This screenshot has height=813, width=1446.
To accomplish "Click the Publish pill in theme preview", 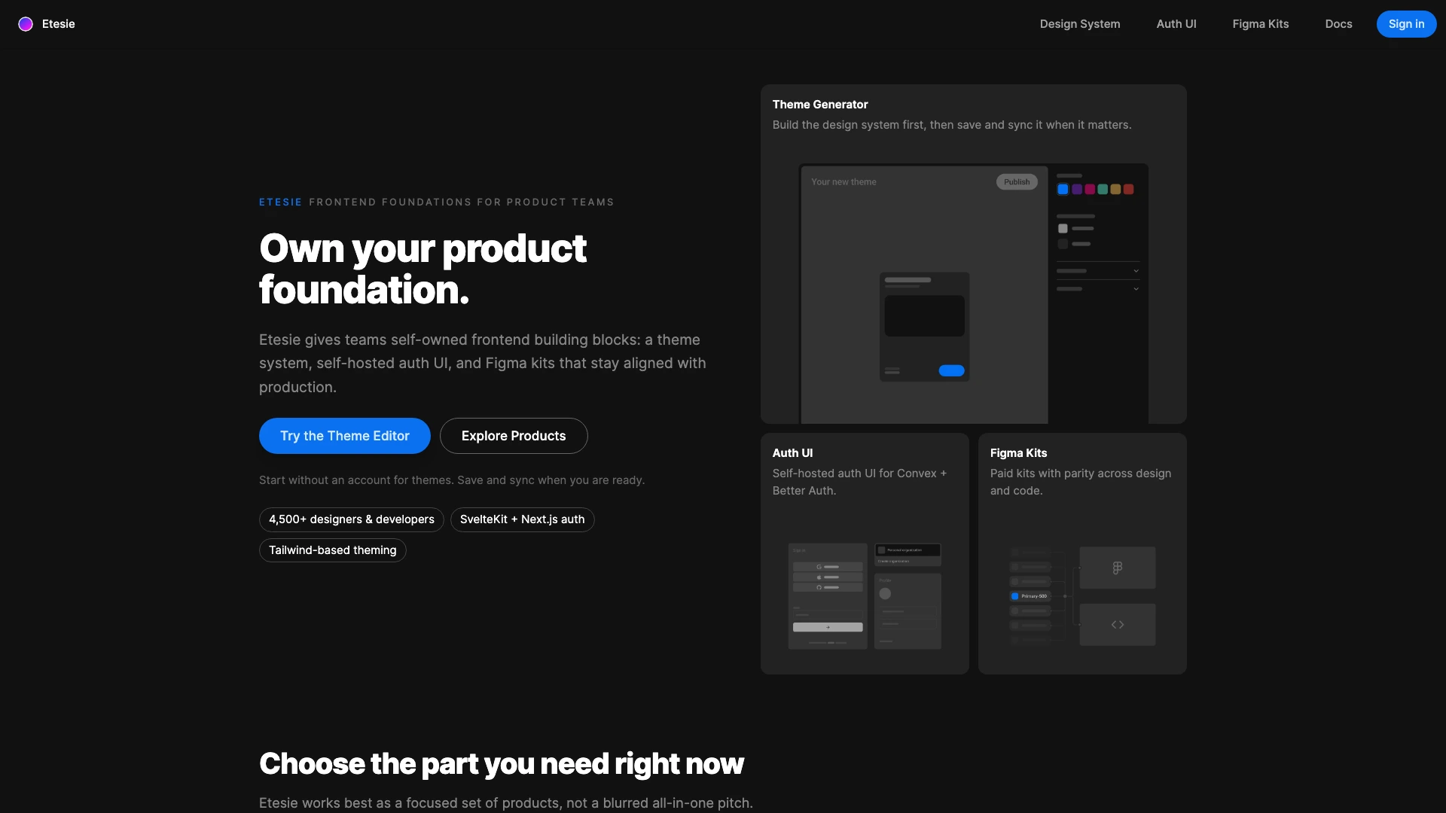I will pos(1017,182).
